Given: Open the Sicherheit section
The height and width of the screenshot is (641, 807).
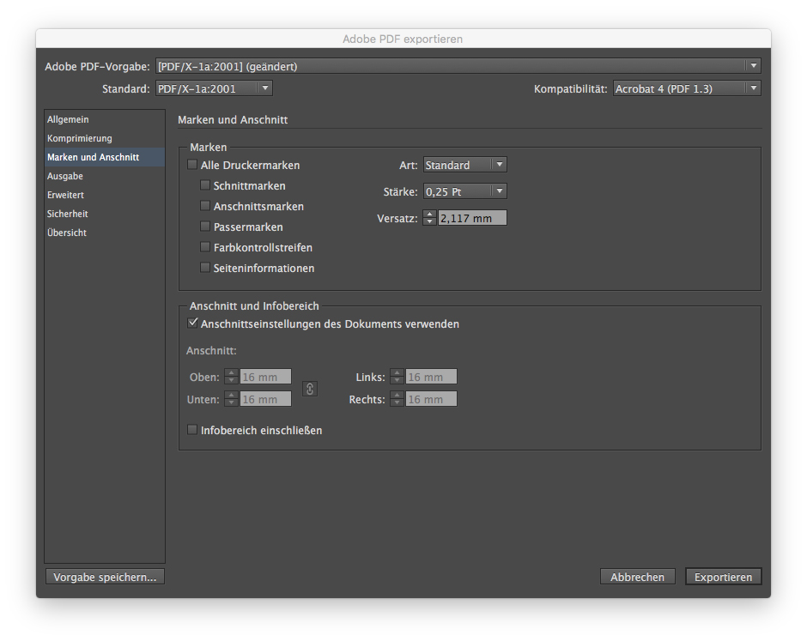Looking at the screenshot, I should click(x=105, y=214).
